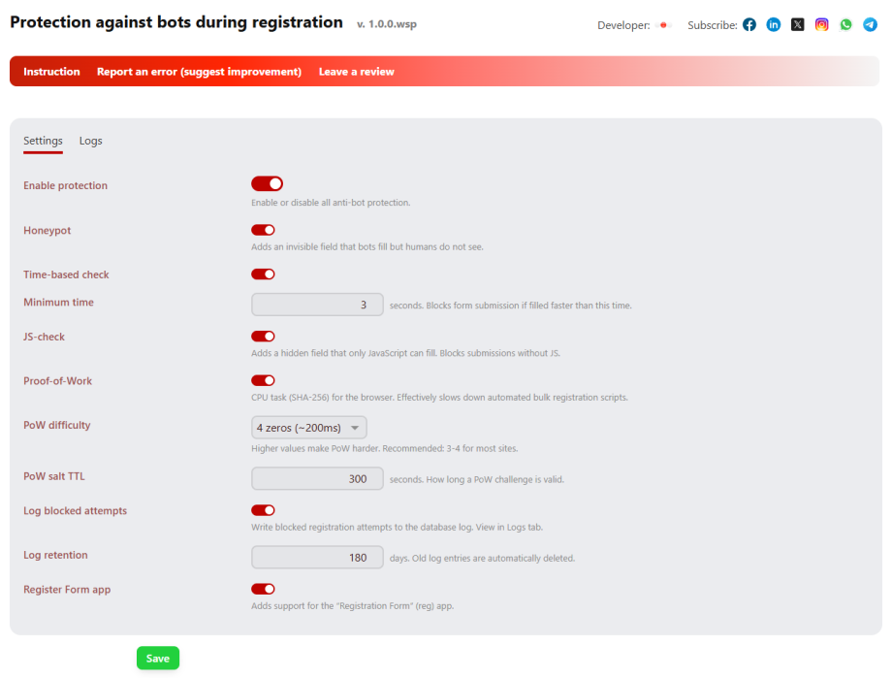Focus the Minimum time input field

(317, 305)
